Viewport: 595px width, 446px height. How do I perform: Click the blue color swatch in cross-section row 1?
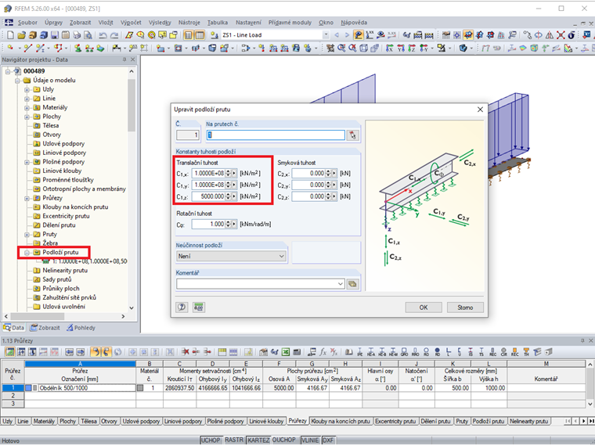[28, 388]
